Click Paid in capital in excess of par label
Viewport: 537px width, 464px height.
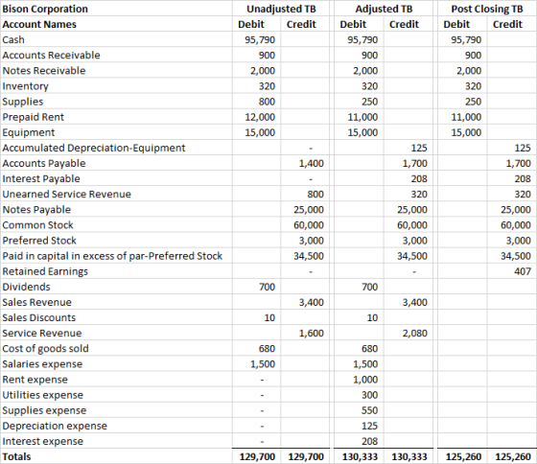pos(112,256)
